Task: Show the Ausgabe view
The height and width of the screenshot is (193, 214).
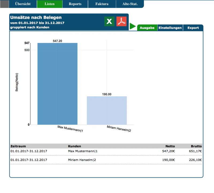Action: click(x=147, y=28)
